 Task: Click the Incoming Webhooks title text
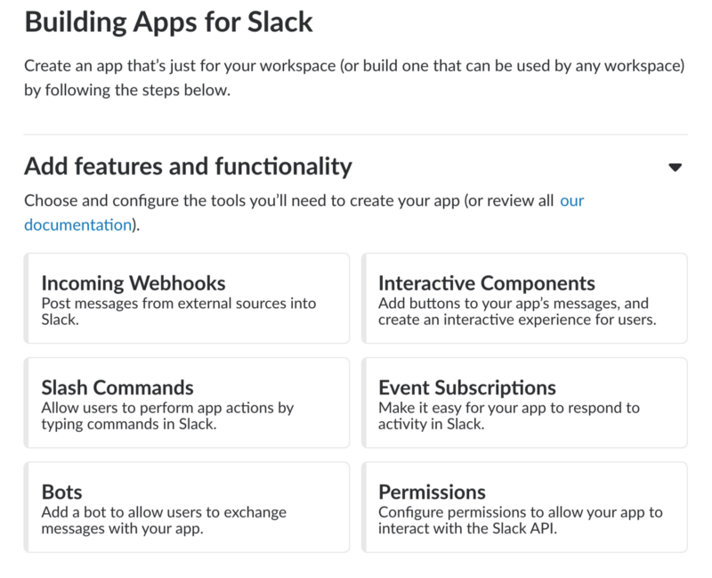[x=130, y=281]
